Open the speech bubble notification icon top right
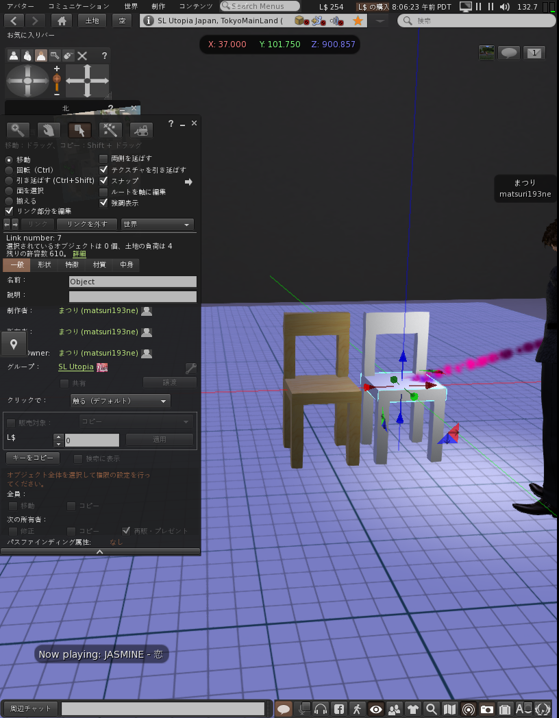 tap(508, 53)
